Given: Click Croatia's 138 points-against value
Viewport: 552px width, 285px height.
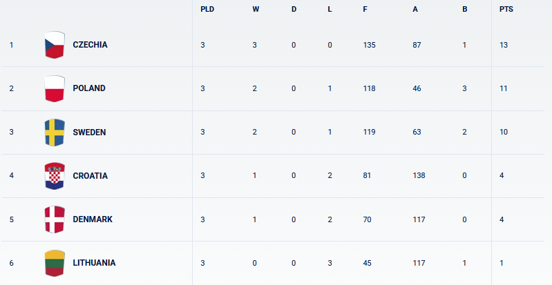Looking at the screenshot, I should (x=418, y=176).
